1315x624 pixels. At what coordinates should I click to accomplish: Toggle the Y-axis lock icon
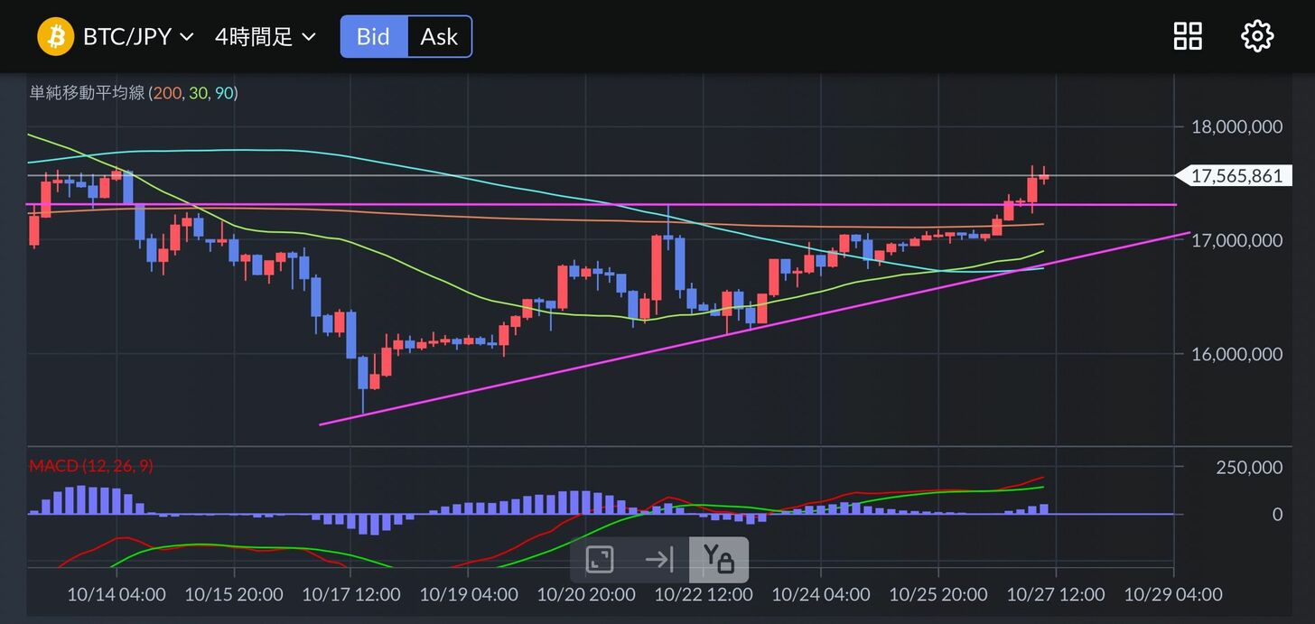(x=719, y=560)
